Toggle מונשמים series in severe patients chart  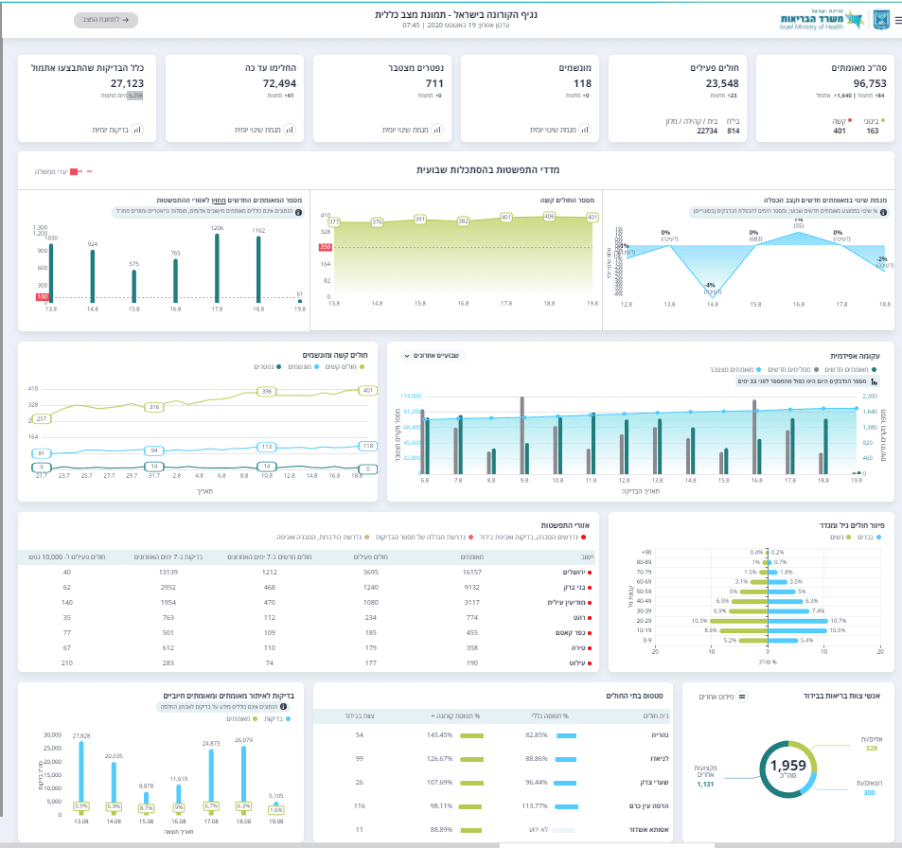coord(303,366)
